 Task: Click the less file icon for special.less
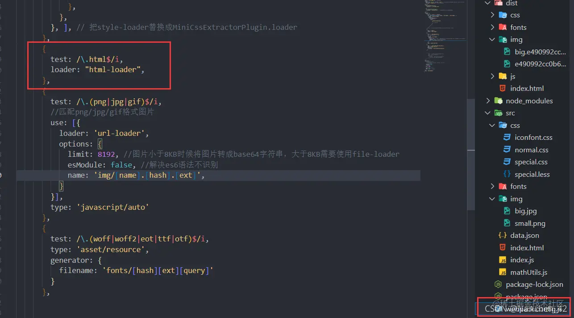click(x=507, y=174)
